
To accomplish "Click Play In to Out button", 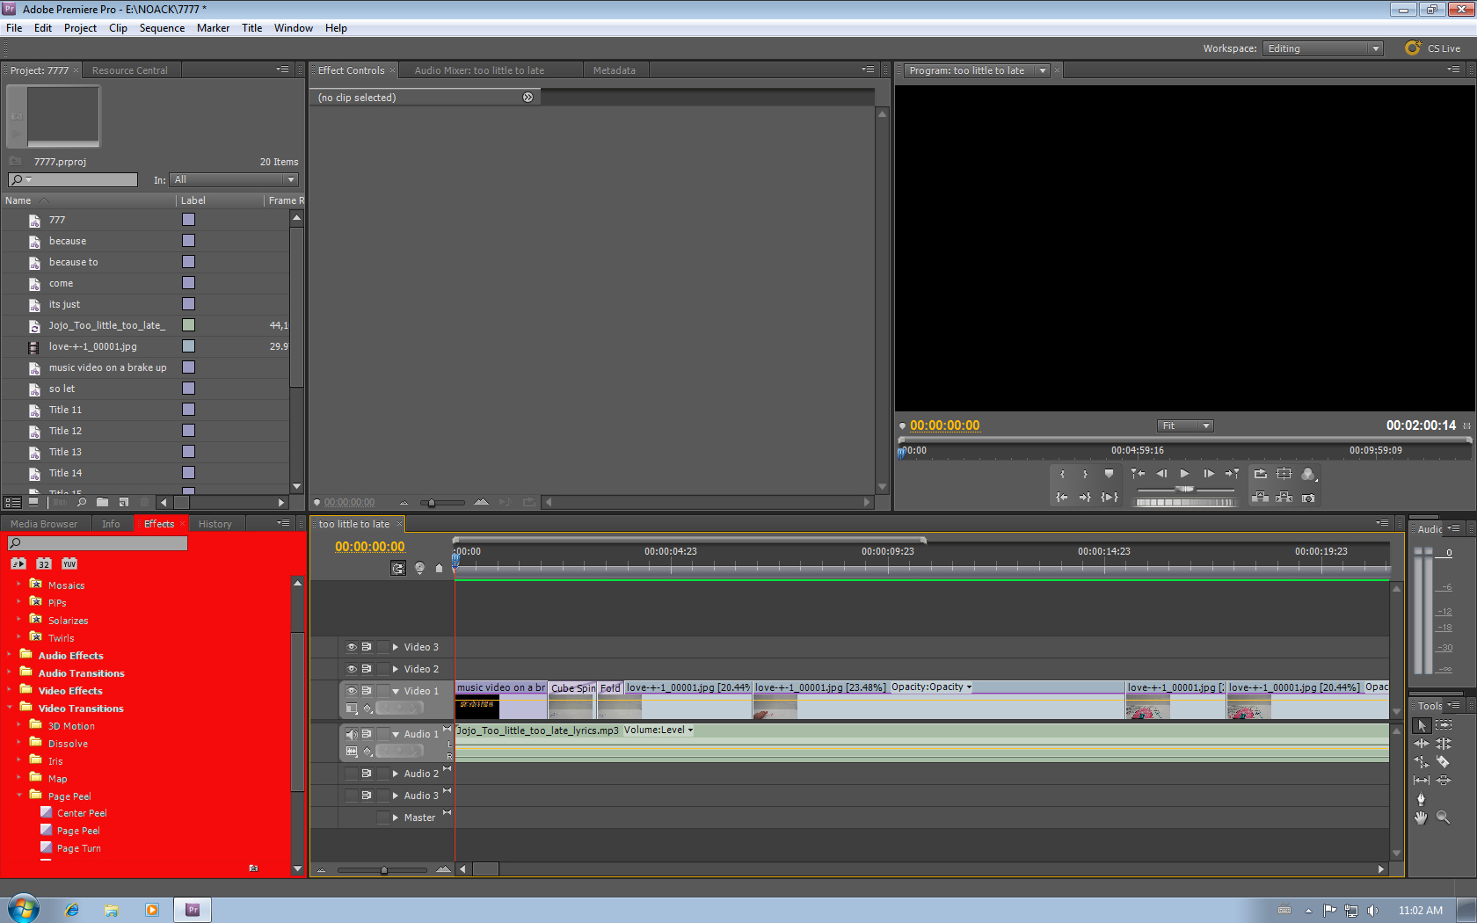I will 1110,498.
